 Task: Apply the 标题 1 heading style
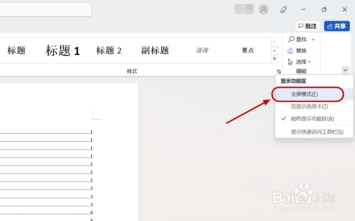point(62,50)
